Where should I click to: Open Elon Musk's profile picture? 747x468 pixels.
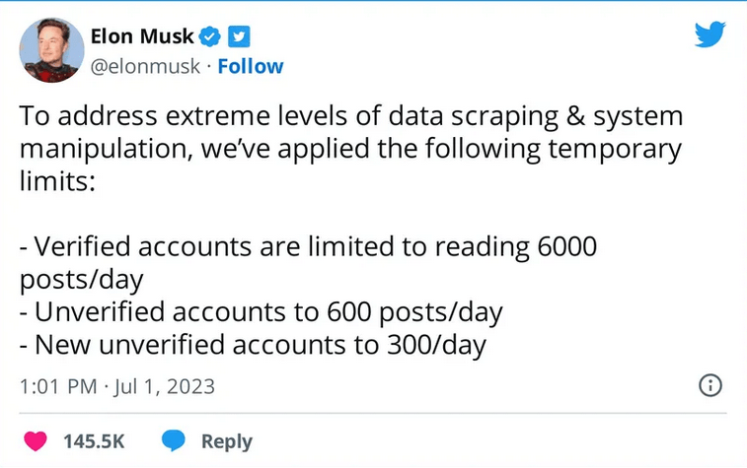point(51,50)
